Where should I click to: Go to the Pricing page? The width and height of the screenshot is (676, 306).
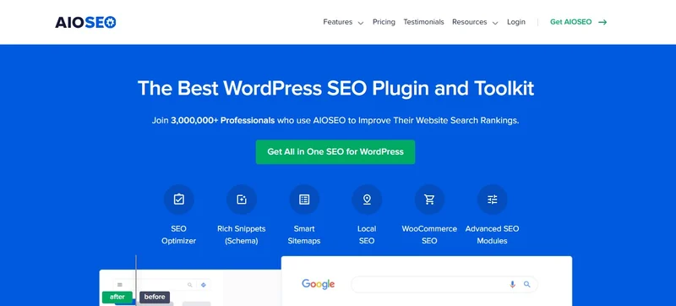(384, 22)
